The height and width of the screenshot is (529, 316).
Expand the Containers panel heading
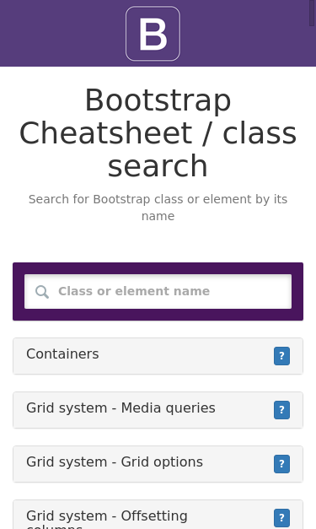coord(158,356)
